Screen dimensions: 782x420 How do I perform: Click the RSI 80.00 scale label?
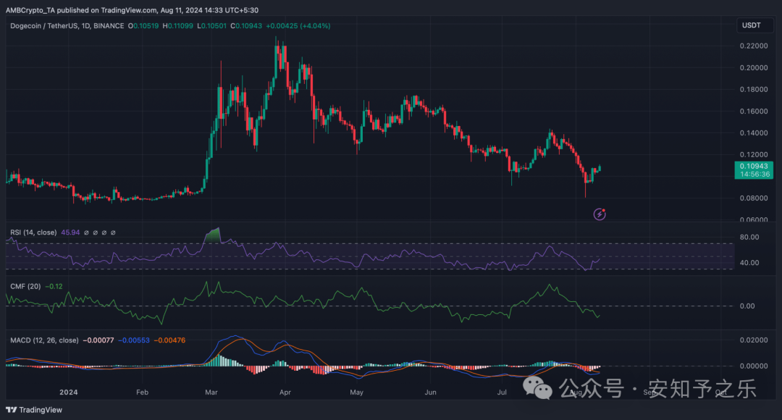(749, 237)
